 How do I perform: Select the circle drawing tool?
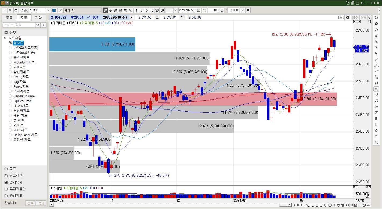376,30
